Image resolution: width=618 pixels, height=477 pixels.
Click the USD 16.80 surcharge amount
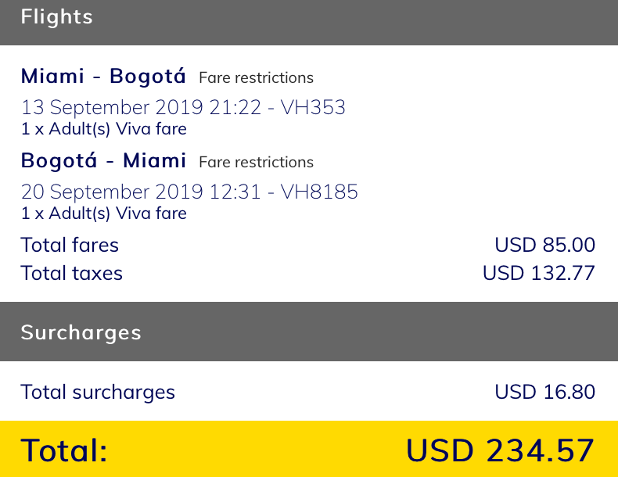(x=544, y=392)
